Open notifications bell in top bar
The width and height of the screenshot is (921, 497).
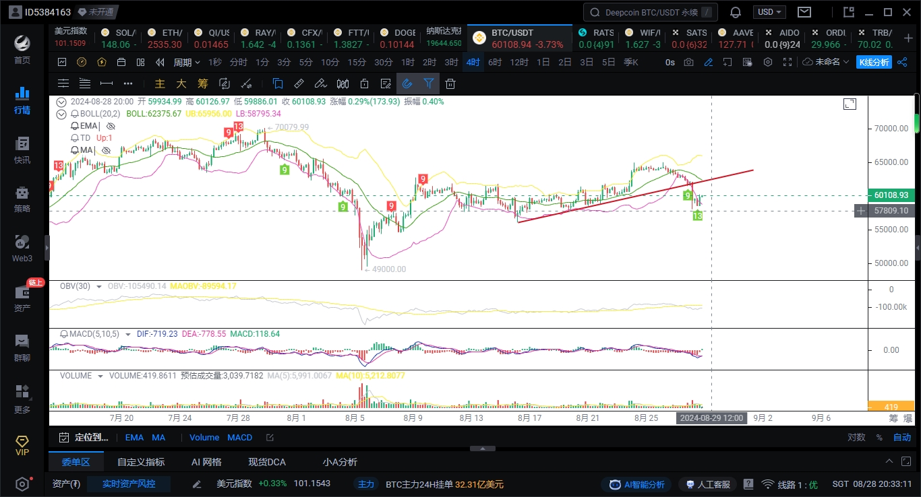736,12
